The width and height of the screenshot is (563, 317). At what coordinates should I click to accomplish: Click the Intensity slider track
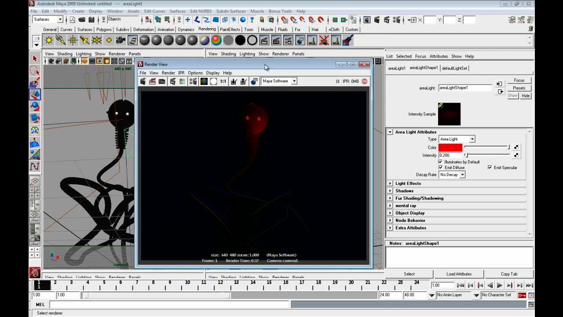(487, 155)
